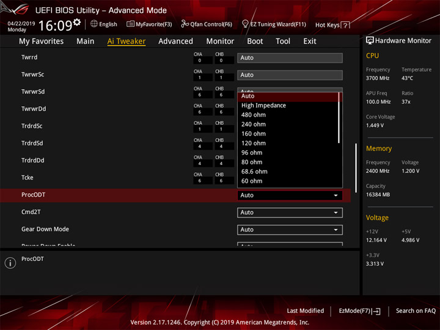Select the Ai Tweaker tab
Screen dimensions: 440x330
(x=127, y=42)
